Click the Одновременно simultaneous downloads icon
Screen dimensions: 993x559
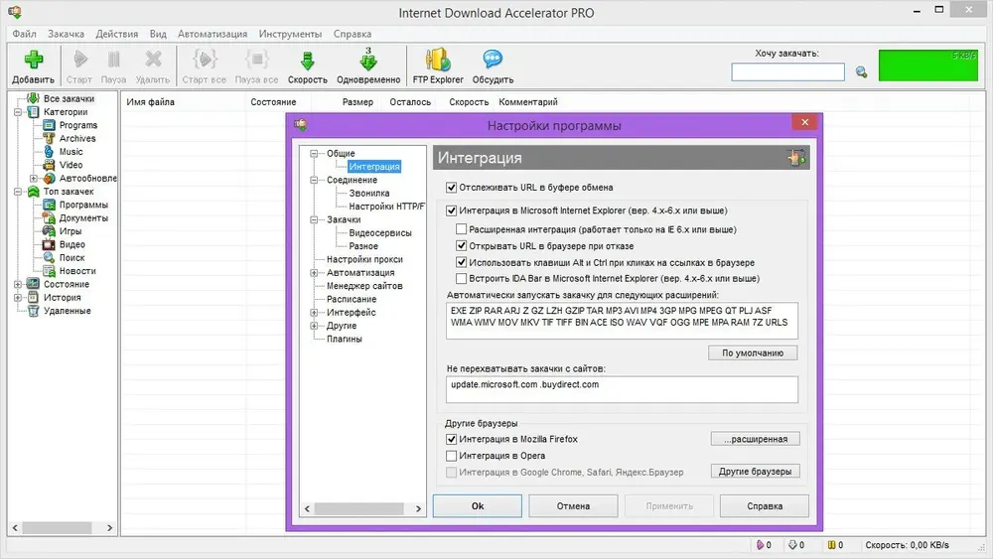tap(368, 59)
